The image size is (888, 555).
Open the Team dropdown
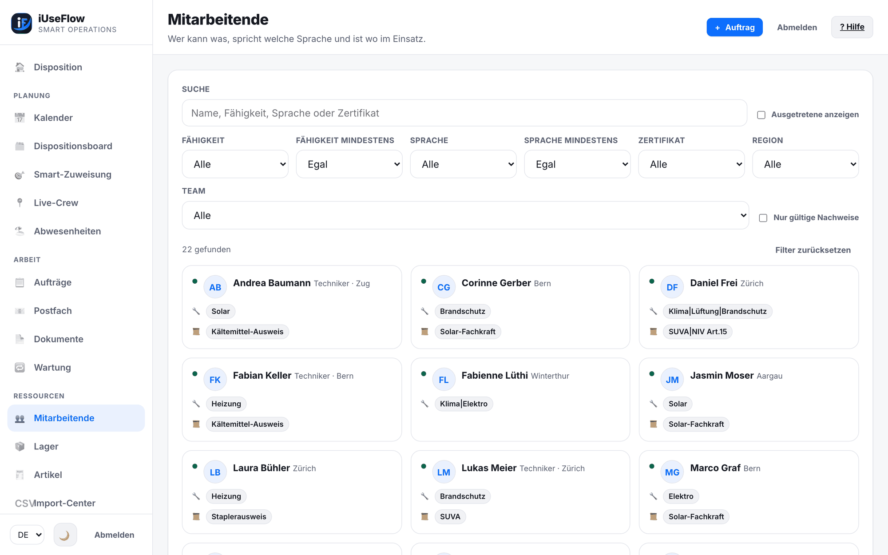(465, 215)
